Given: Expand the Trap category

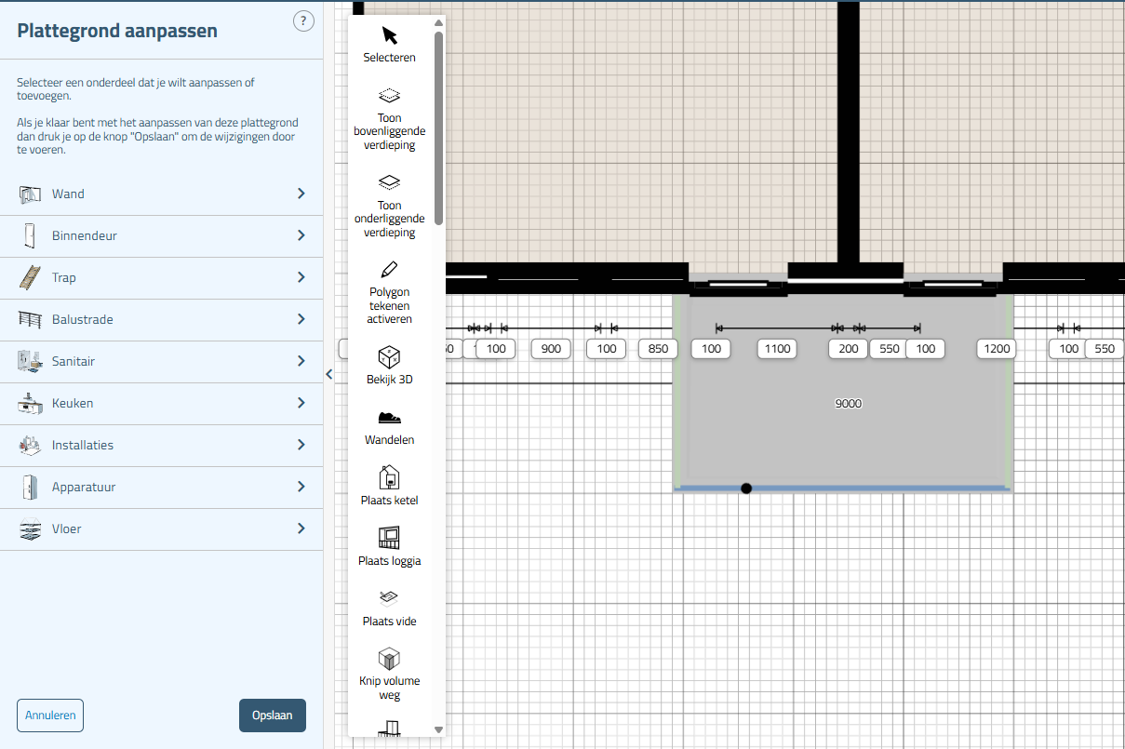Looking at the screenshot, I should pos(161,277).
